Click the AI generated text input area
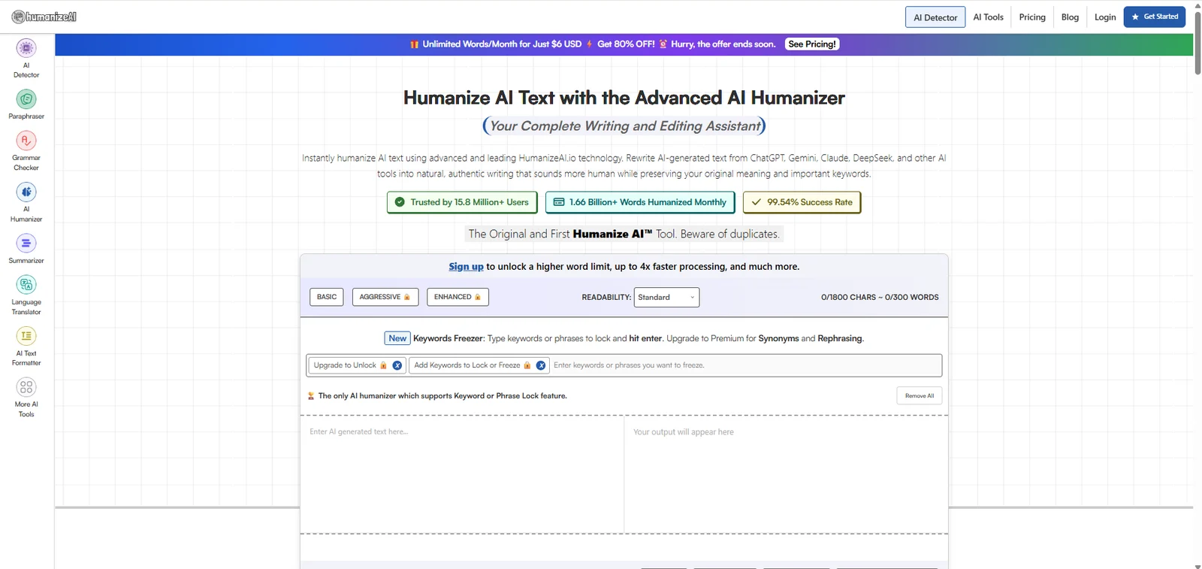This screenshot has width=1202, height=569. coord(462,474)
